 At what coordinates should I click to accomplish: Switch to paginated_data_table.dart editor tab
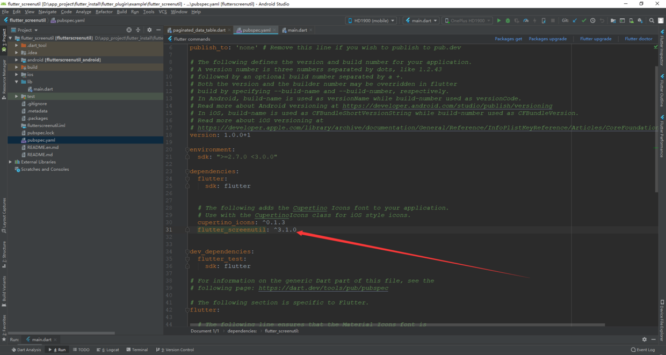199,30
